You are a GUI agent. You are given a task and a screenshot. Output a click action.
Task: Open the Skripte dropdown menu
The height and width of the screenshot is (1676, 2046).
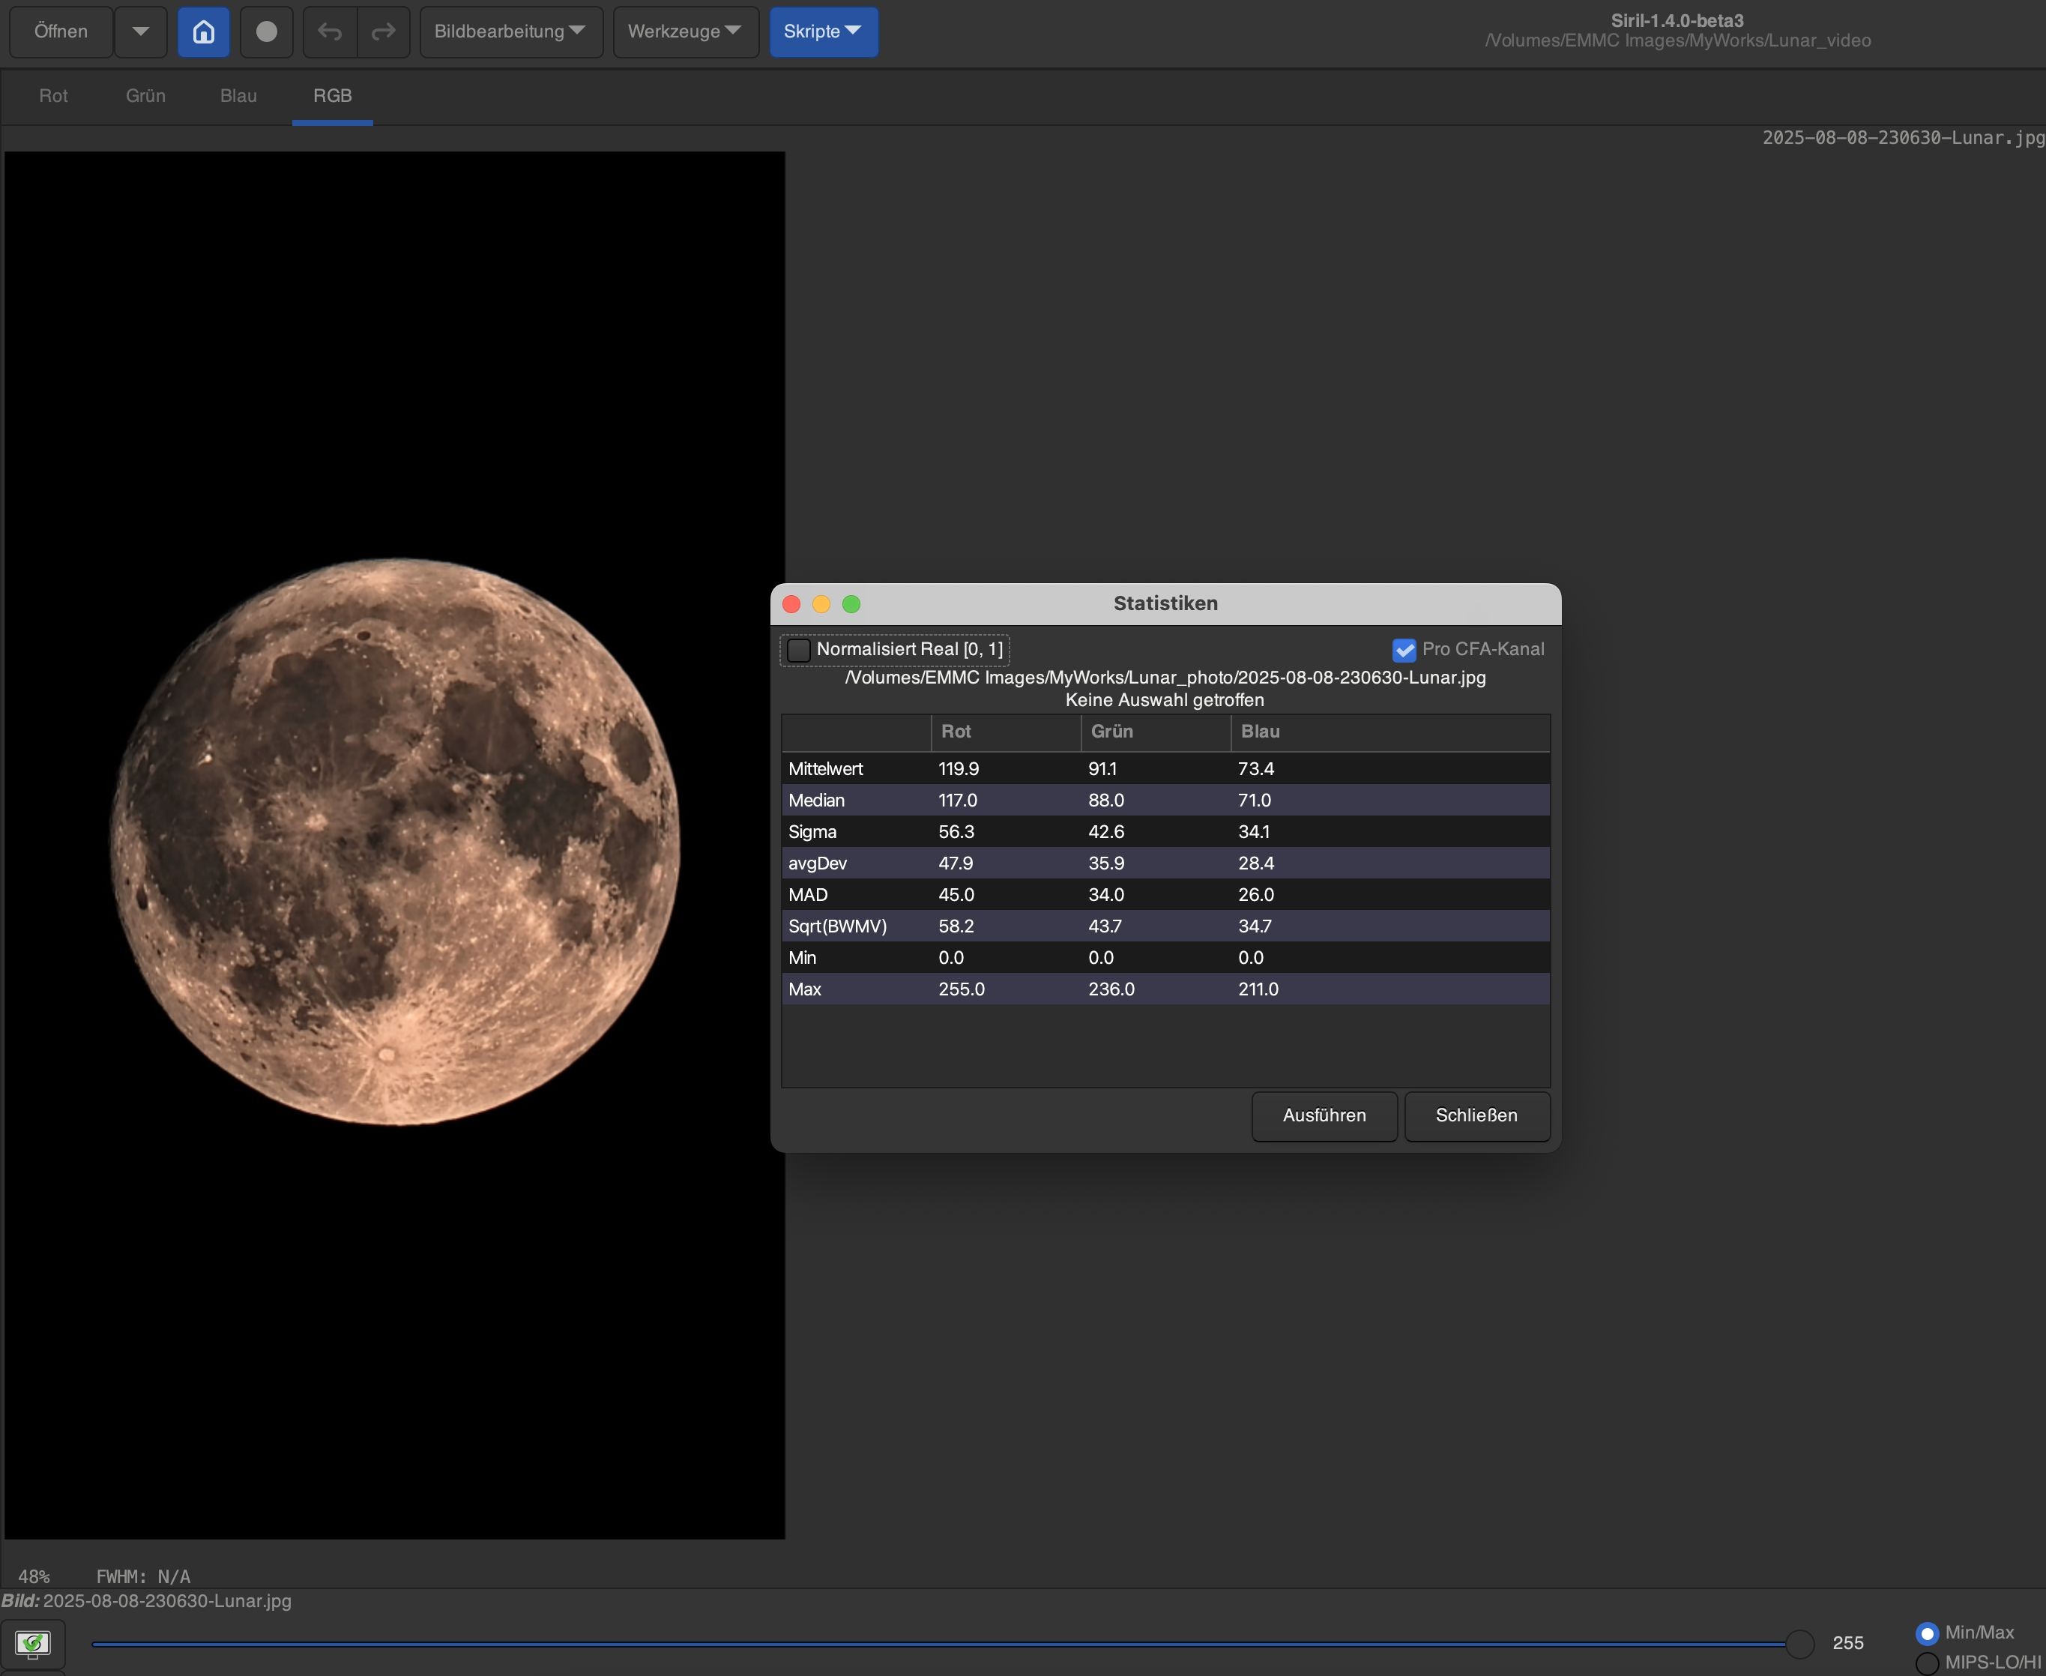pyautogui.click(x=823, y=32)
